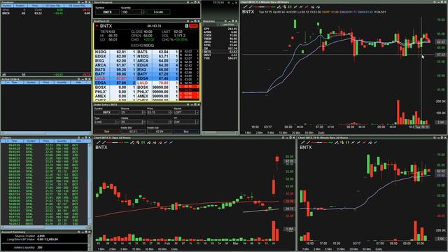
Task: Open the TIF dropdown showing DAY
Action: click(x=197, y=122)
